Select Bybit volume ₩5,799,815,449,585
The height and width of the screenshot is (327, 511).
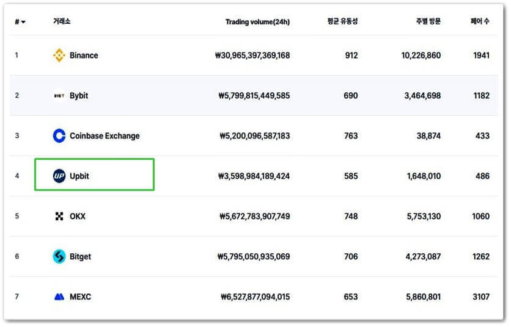pyautogui.click(x=254, y=96)
